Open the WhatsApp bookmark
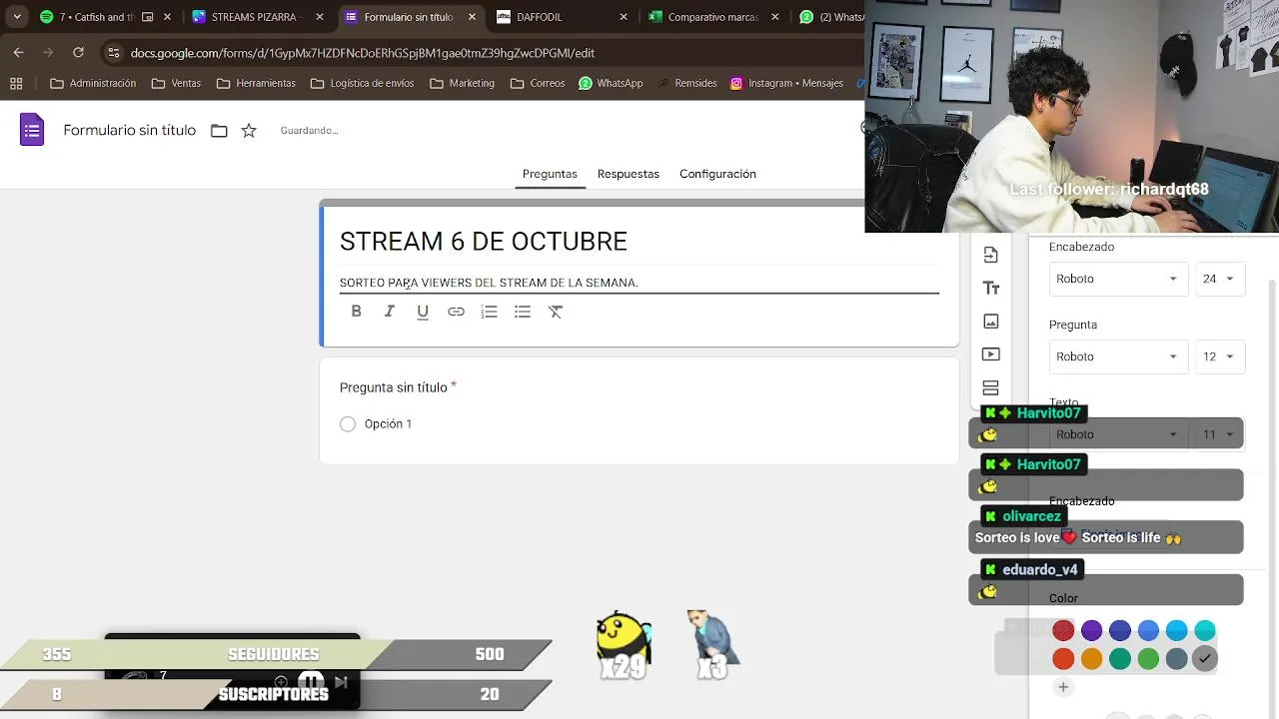This screenshot has height=719, width=1279. coord(611,84)
